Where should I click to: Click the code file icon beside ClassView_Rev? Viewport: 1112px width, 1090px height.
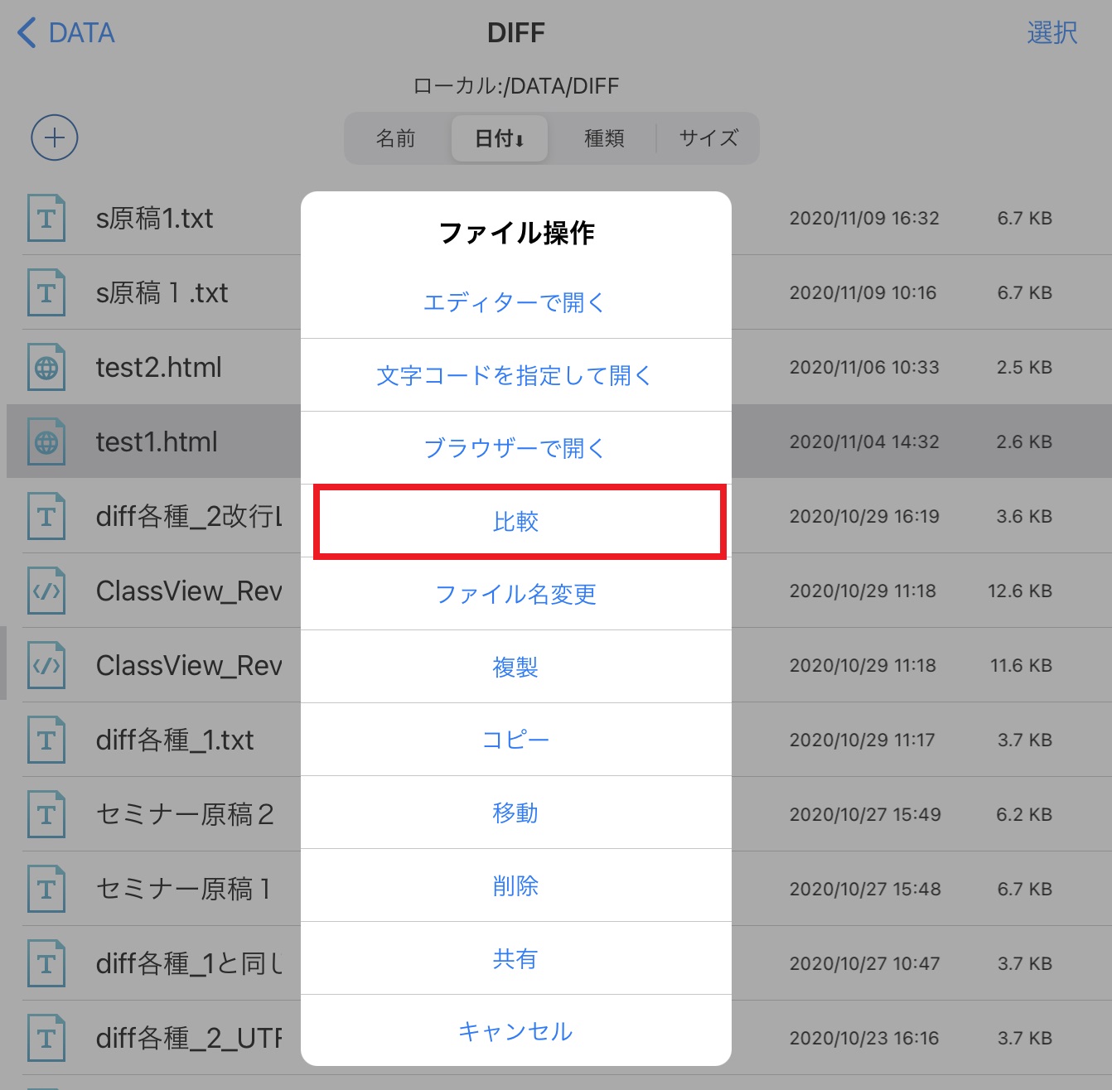(46, 591)
